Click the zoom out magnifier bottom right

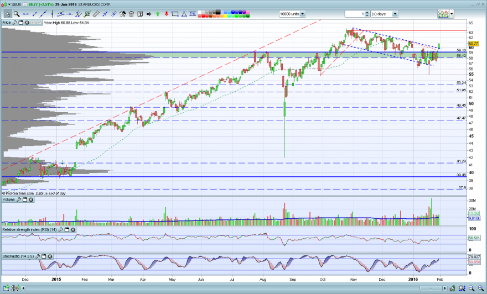click(x=472, y=288)
